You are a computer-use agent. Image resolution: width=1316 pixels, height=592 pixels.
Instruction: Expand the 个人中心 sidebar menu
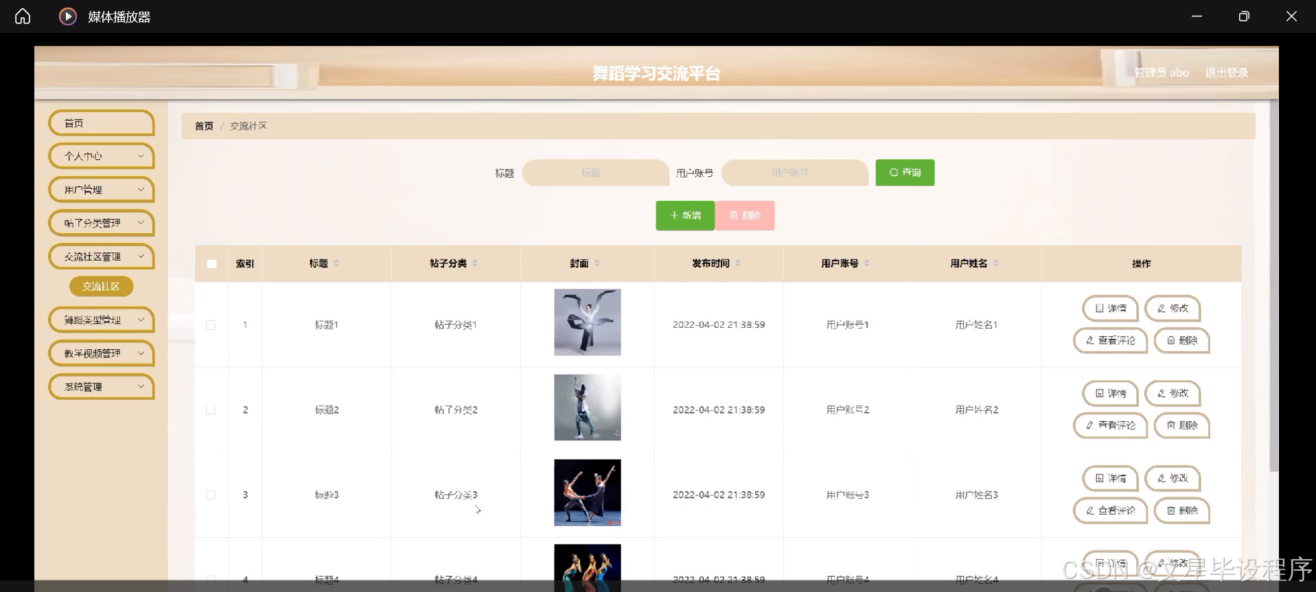(x=102, y=156)
